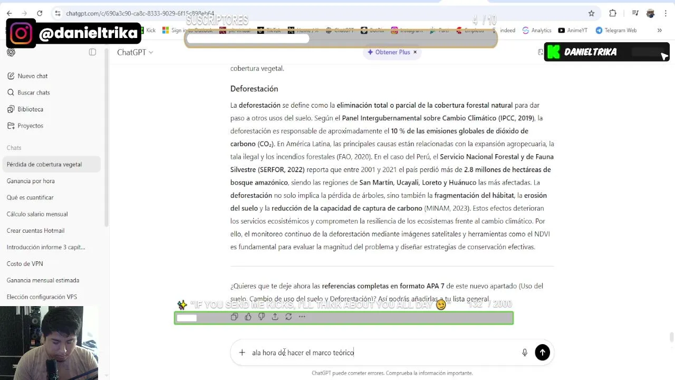Open Buscar chats in sidebar
Image resolution: width=675 pixels, height=380 pixels.
click(52, 92)
